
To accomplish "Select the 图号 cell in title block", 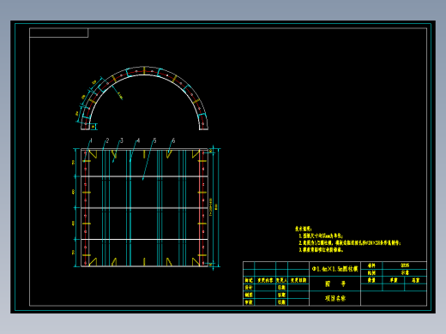I will [334, 283].
